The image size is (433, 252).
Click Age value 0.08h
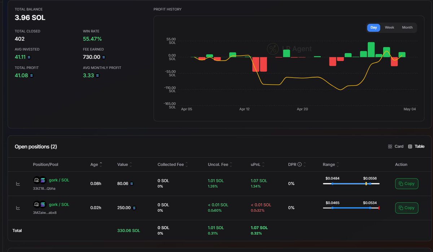pyautogui.click(x=96, y=184)
